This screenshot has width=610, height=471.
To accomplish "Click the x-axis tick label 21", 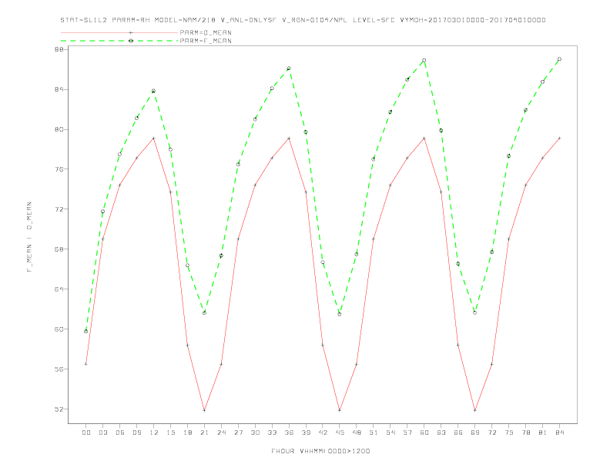I will (204, 433).
